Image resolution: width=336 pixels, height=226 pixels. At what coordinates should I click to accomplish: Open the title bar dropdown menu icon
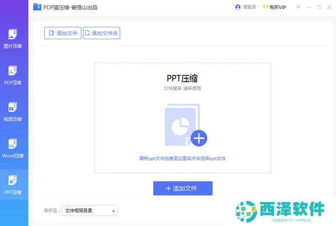(298, 7)
